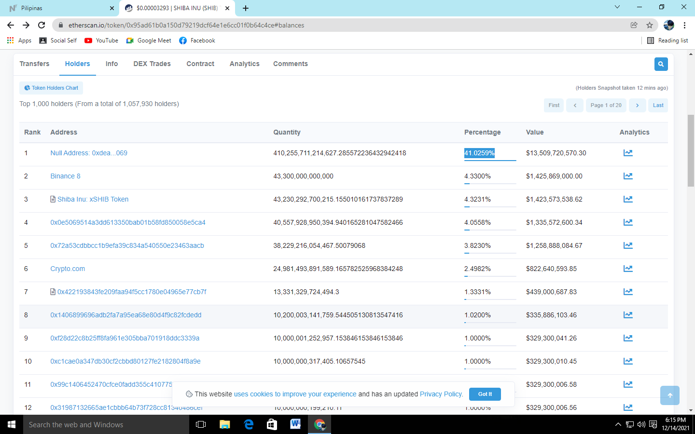The height and width of the screenshot is (434, 695).
Task: Open the taskbar clock and date
Action: point(675,424)
